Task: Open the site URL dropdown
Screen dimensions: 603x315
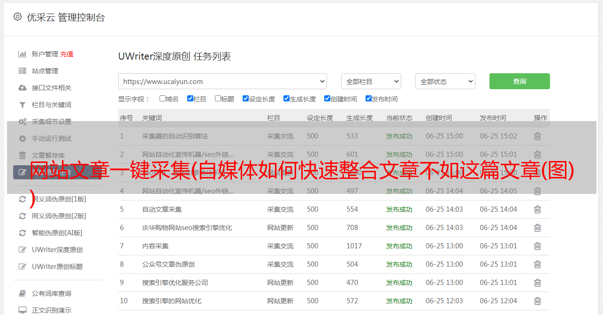Action: pos(222,81)
